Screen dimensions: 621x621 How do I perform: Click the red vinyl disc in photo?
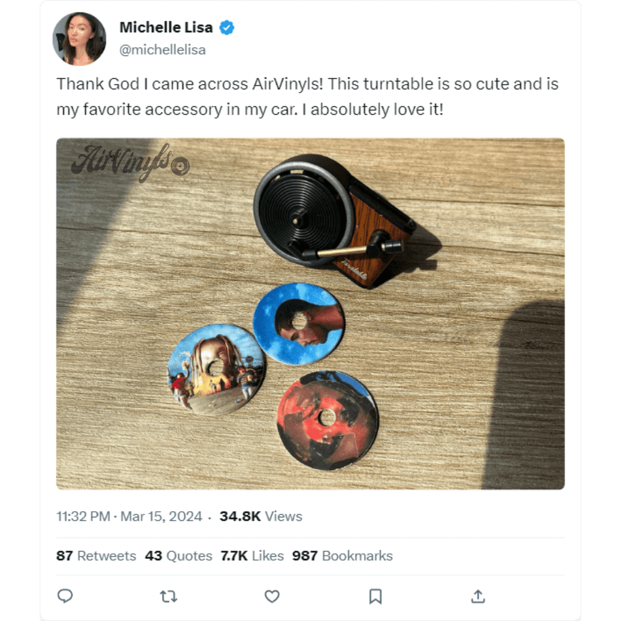(x=327, y=420)
